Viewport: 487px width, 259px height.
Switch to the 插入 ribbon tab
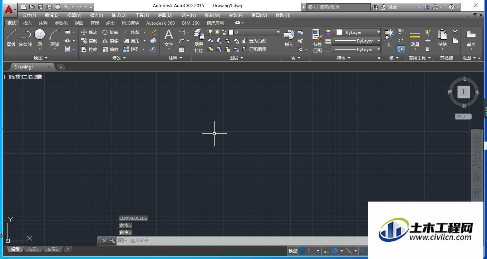click(28, 23)
